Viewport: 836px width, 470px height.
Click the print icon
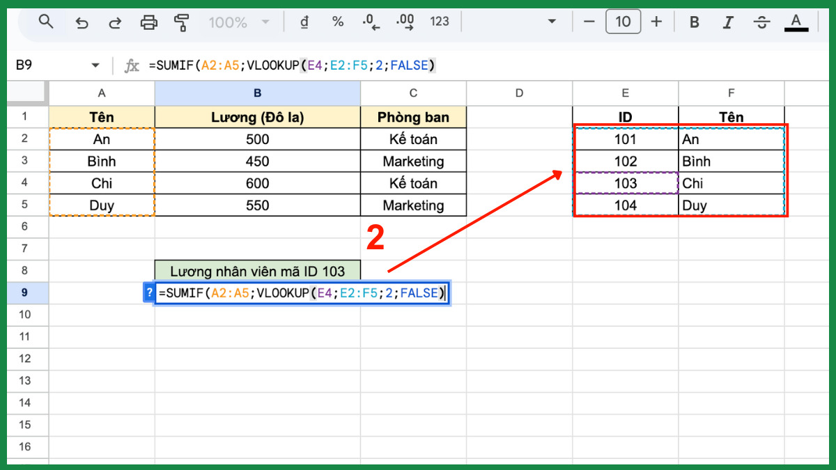coord(149,22)
